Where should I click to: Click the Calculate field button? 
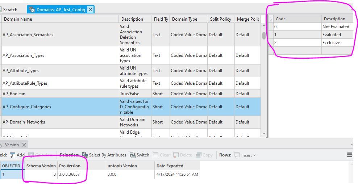41,155
